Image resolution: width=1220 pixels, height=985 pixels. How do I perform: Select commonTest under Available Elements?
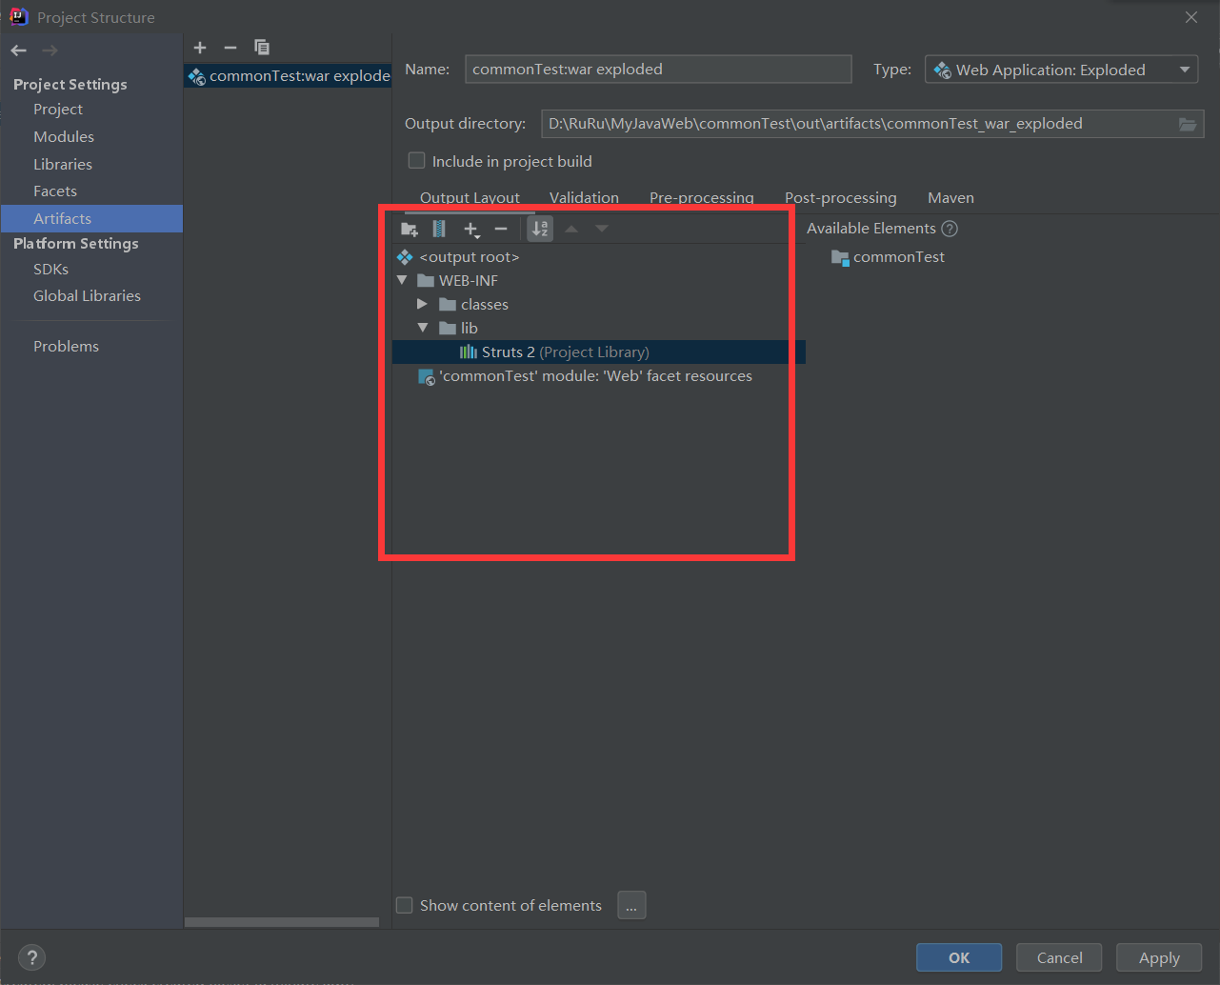point(888,257)
